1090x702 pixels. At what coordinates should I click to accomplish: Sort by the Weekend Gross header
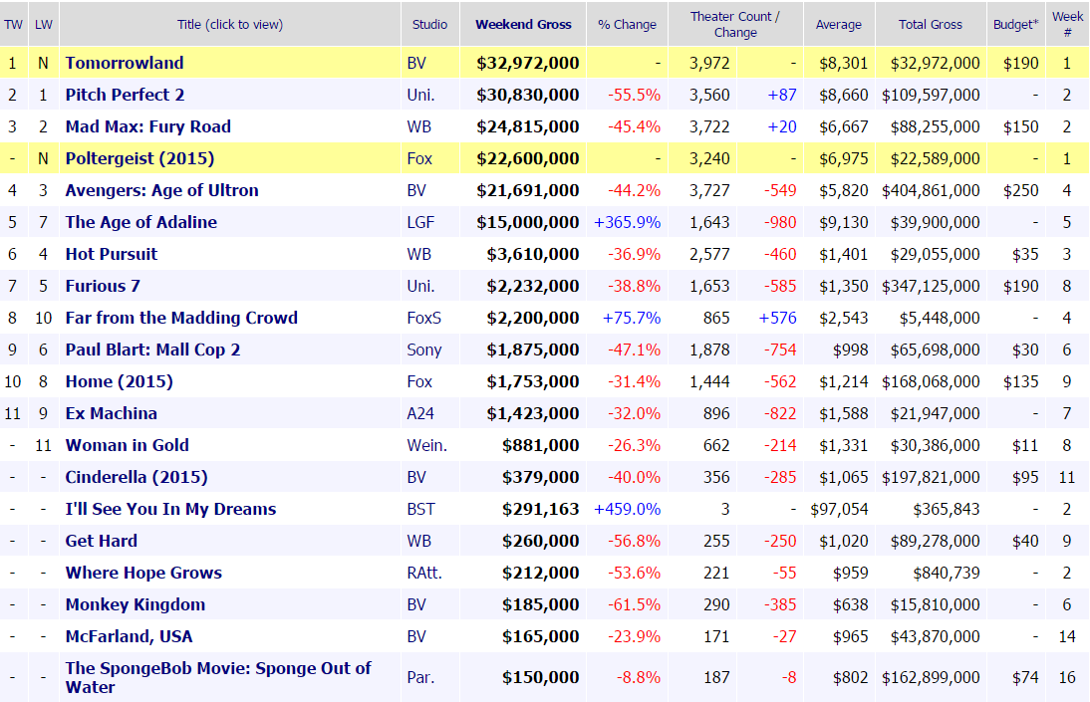[523, 24]
